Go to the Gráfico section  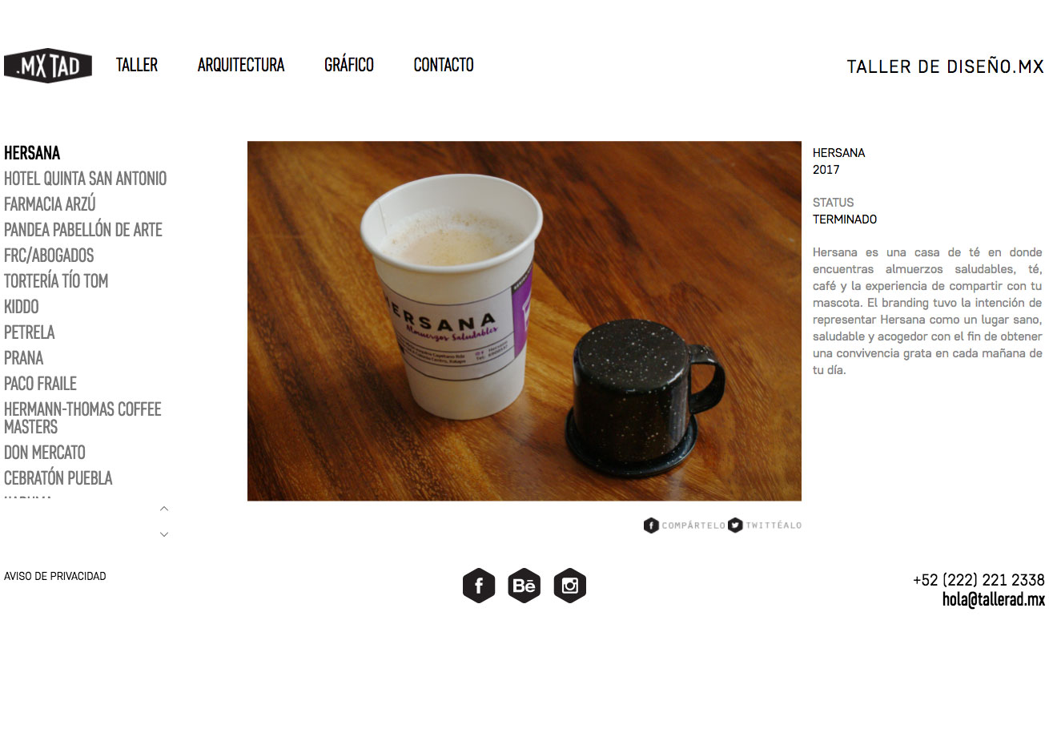tap(349, 65)
